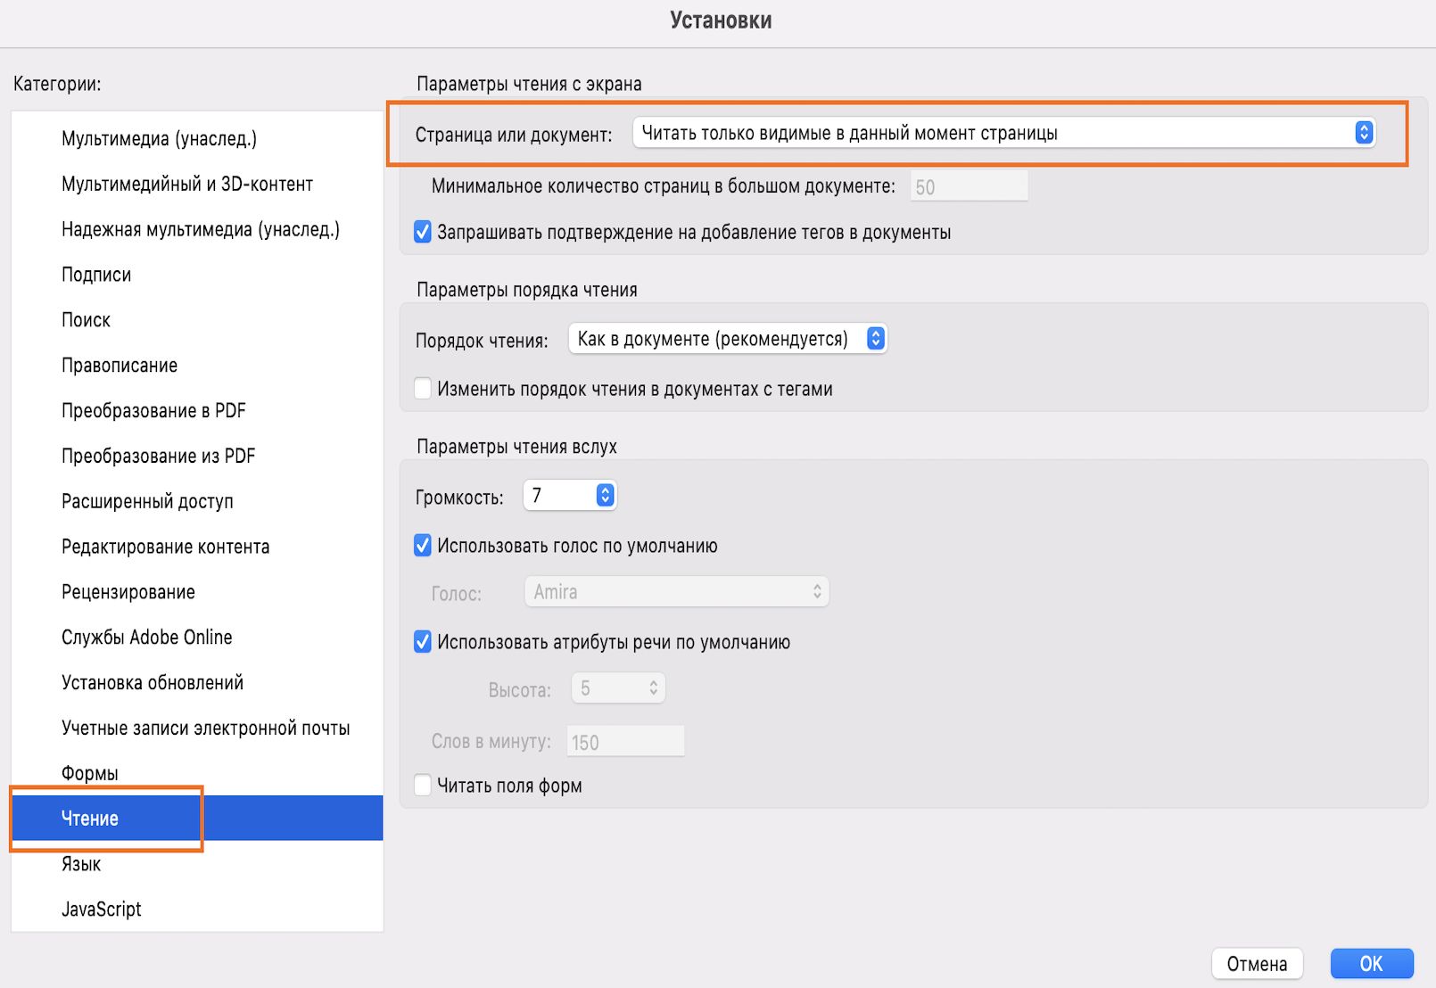Open the «Громкость» volume dropdown
Image resolution: width=1436 pixels, height=988 pixels.
pos(570,496)
